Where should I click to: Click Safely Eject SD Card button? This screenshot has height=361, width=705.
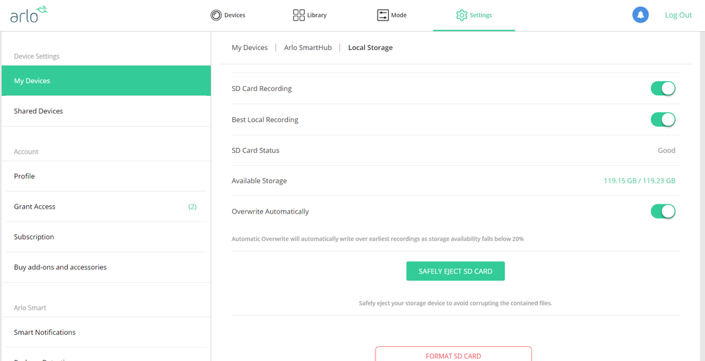point(455,271)
